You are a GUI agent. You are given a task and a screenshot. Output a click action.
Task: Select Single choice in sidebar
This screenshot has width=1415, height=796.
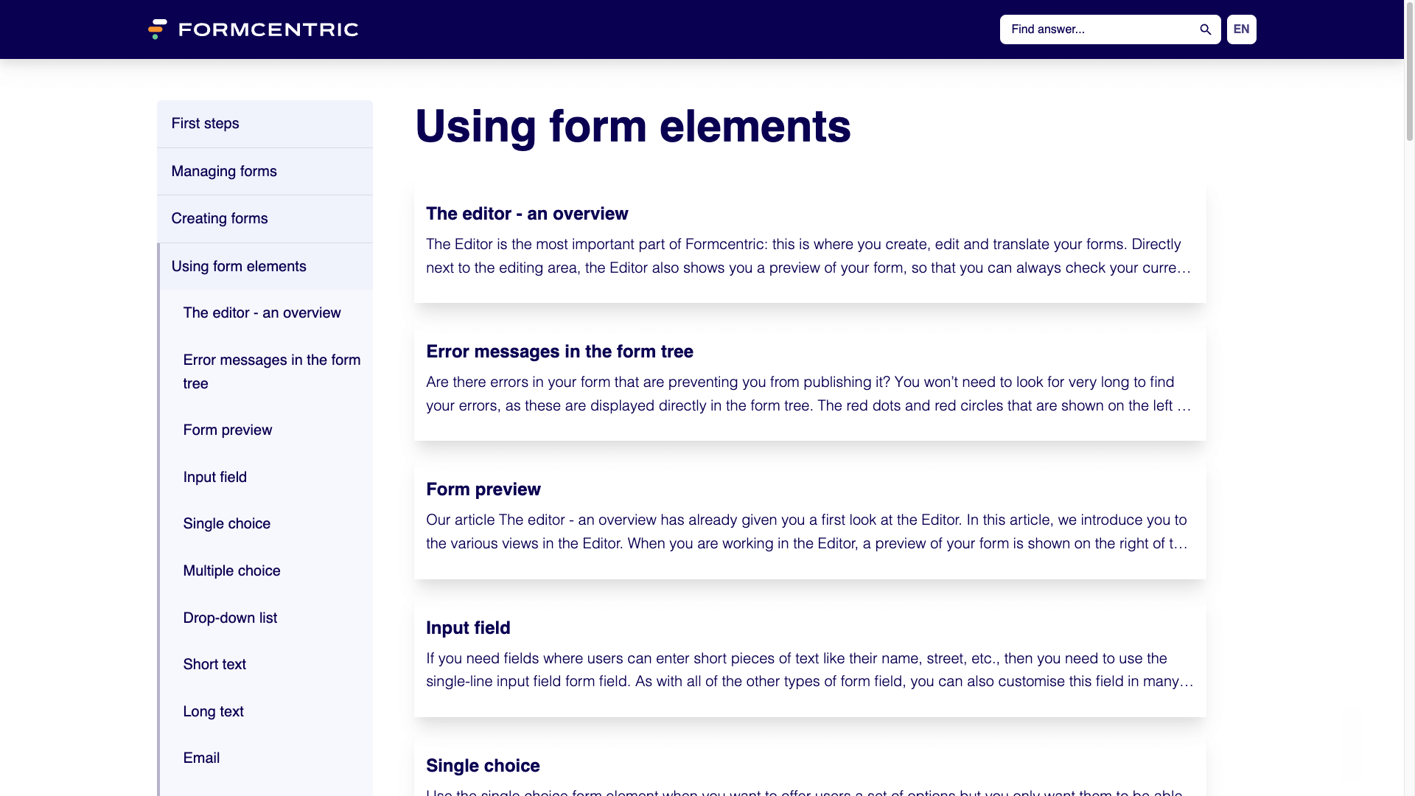click(226, 523)
